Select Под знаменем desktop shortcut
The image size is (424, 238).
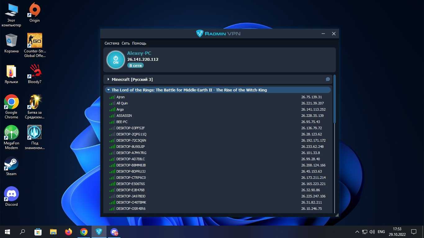tap(34, 138)
